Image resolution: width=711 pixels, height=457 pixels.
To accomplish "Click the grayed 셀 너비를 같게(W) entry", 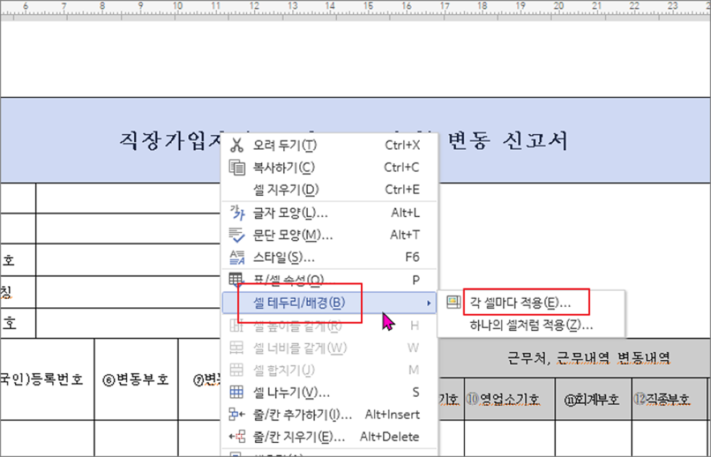I will 329,347.
